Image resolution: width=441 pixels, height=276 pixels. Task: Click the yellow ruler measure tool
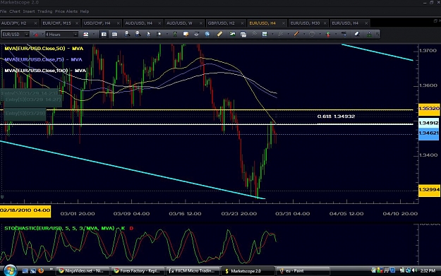pos(219,34)
